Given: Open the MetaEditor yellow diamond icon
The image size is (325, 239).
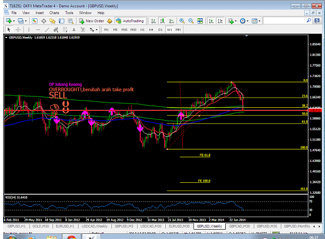Looking at the screenshot, I should coord(110,21).
